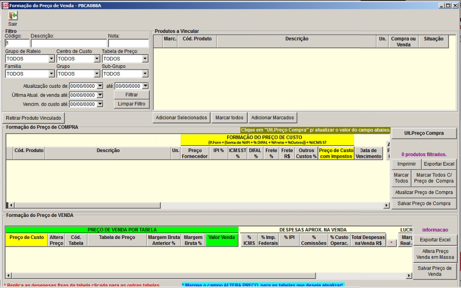461x288 pixels.
Task: Click Marcar Todos in the purchase price panel
Action: tap(401, 178)
